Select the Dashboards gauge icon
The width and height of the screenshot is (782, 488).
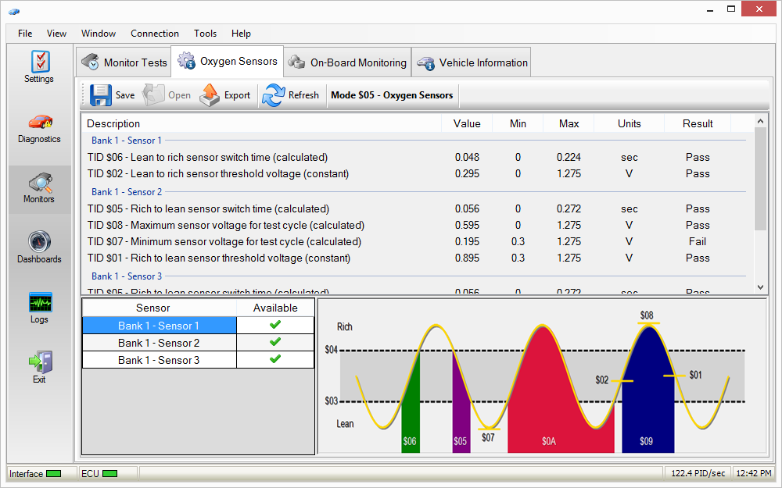(39, 242)
